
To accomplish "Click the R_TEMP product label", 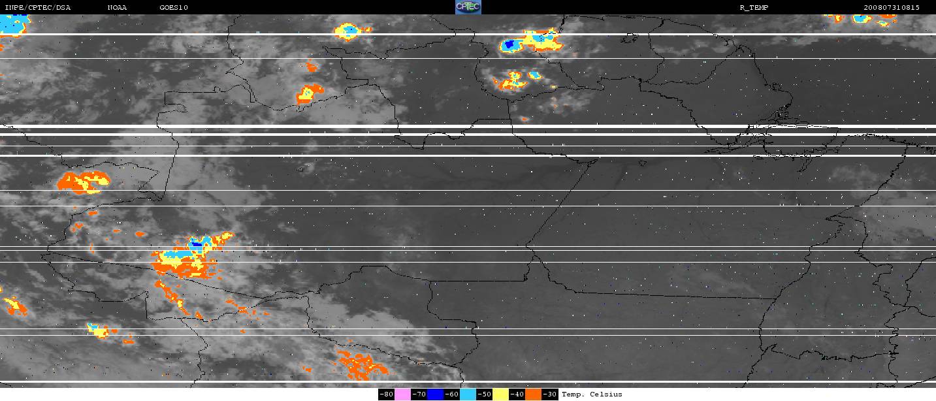I will 754,8.
